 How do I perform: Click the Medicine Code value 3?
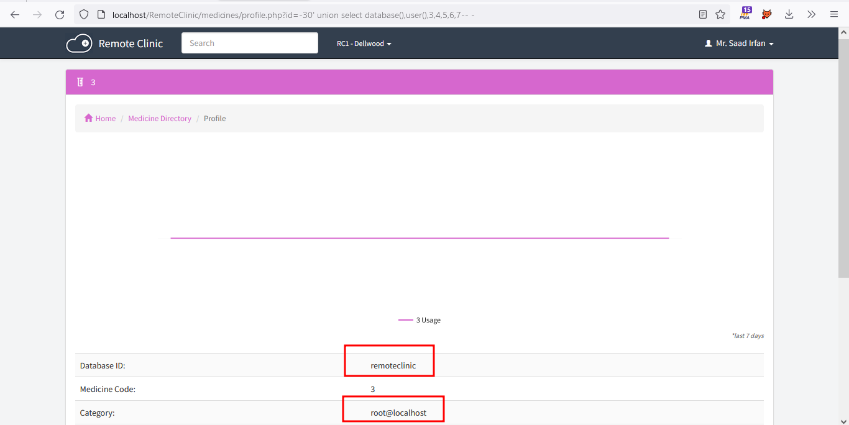click(x=373, y=390)
